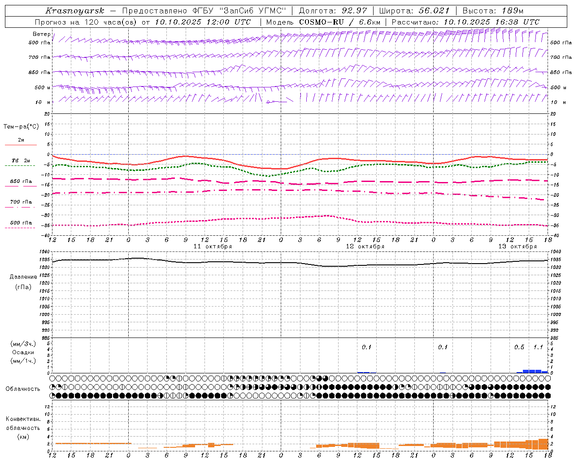Viewport: 574px width, 459px height.
Task: Select the '12 октября' date label
Action: point(365,247)
